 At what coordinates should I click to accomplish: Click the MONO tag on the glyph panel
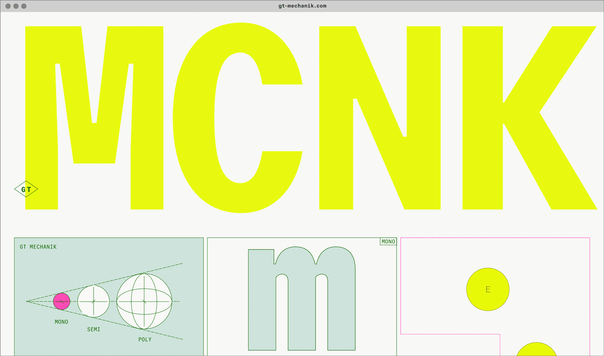[x=388, y=242]
